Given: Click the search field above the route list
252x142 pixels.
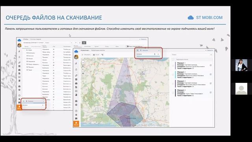Looking at the screenshot, I should [x=191, y=55].
